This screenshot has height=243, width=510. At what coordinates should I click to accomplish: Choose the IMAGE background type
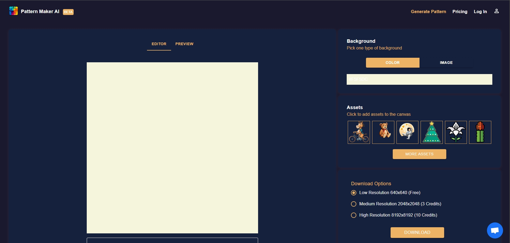pos(446,63)
